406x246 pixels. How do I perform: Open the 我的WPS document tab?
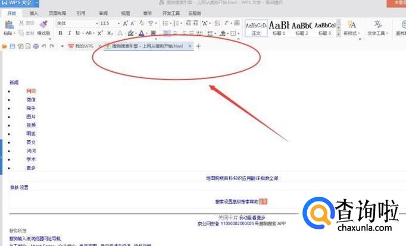(x=80, y=46)
